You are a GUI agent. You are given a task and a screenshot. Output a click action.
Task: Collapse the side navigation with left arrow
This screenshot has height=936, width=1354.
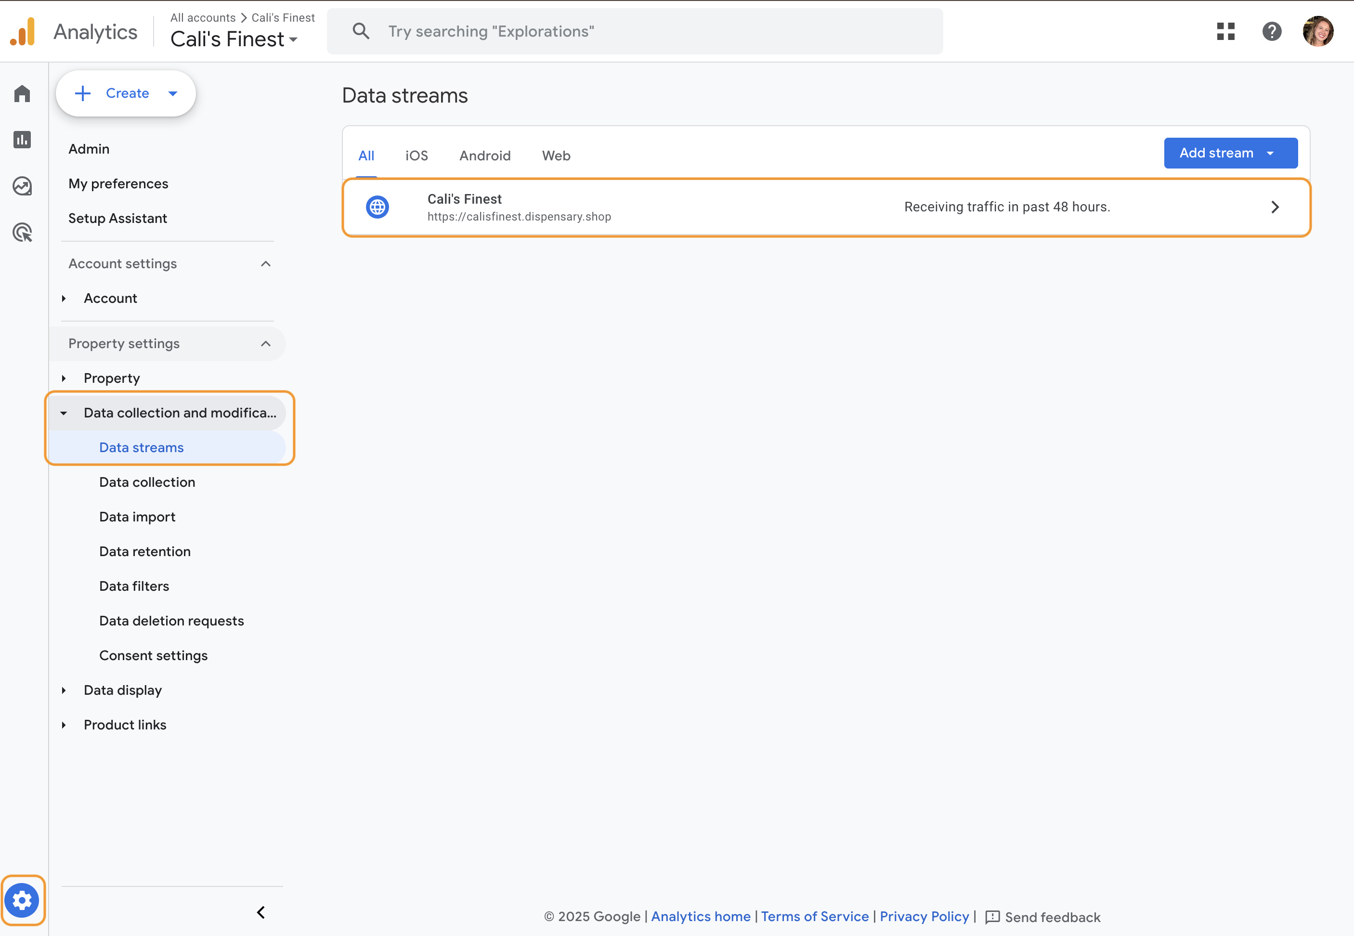point(261,912)
